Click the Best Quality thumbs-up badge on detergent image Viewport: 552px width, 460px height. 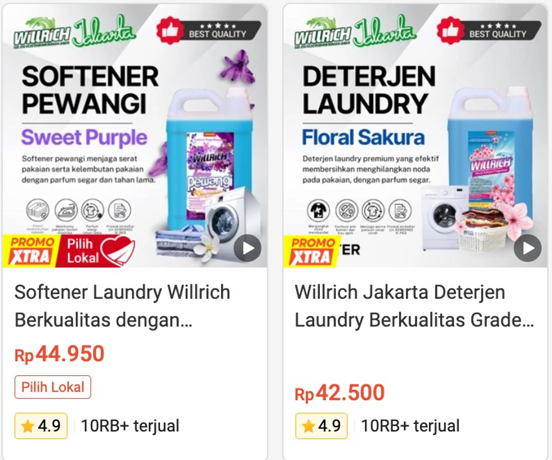[x=489, y=30]
